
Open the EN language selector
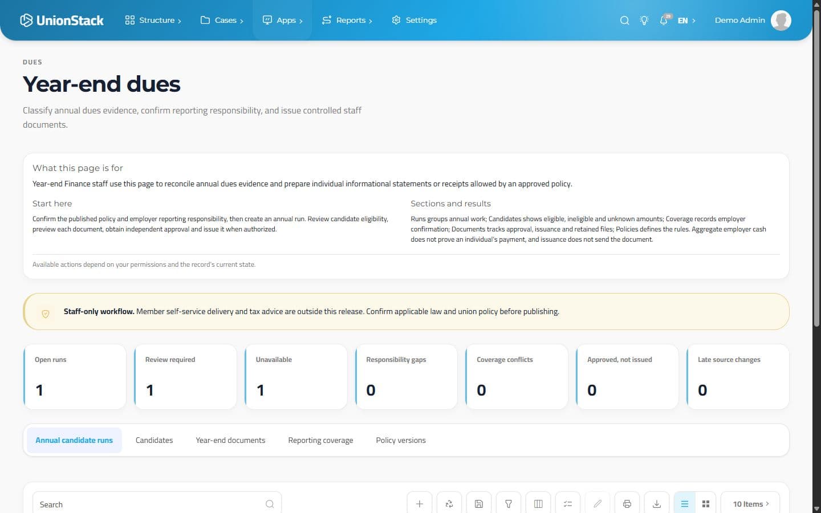pos(686,21)
